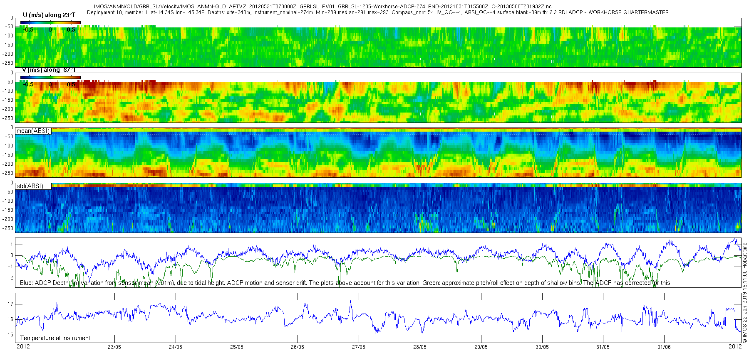Image resolution: width=749 pixels, height=353 pixels.
Task: Click the 26/05 date tick label
Action: point(298,347)
